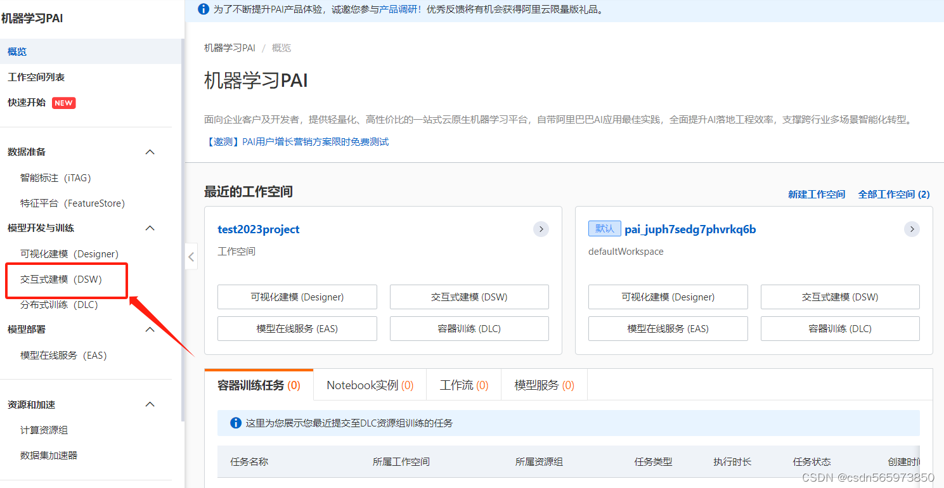
Task: Click the info icon in the top banner
Action: coord(204,9)
